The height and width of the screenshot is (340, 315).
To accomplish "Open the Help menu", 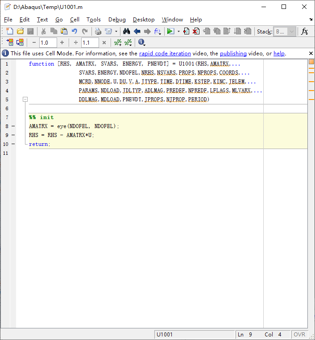I will point(196,20).
